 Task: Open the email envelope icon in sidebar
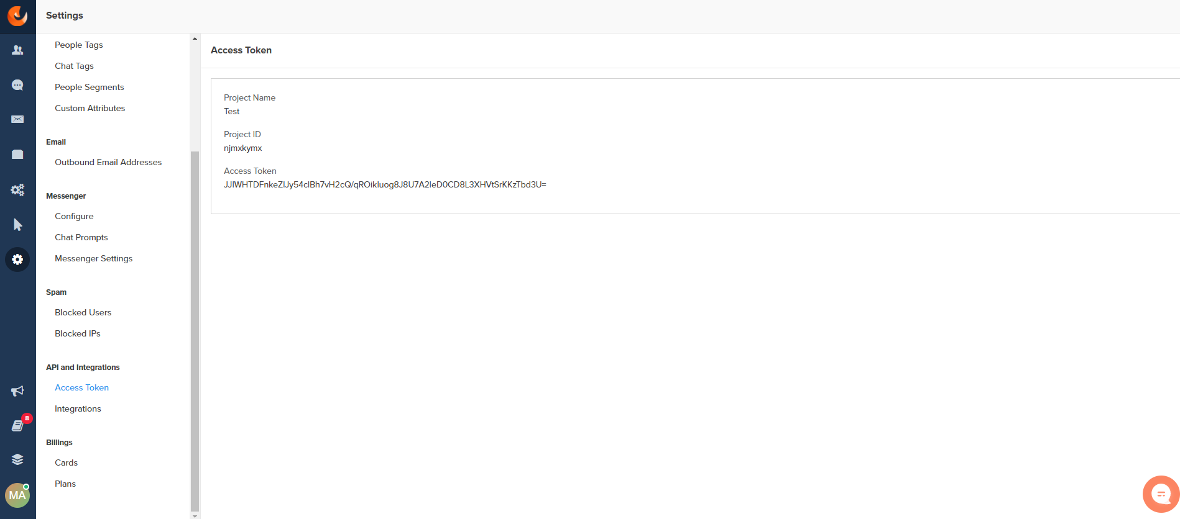click(17, 119)
